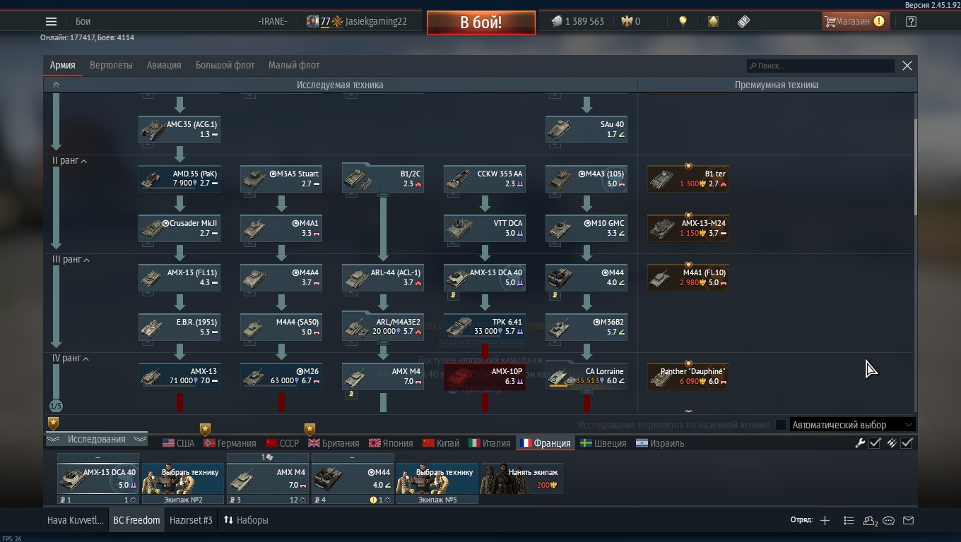
Task: Click the golden eagles currency icon
Action: pyautogui.click(x=626, y=21)
